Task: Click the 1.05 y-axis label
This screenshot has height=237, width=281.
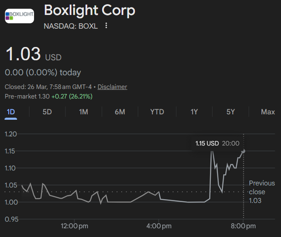Action: click(11, 185)
